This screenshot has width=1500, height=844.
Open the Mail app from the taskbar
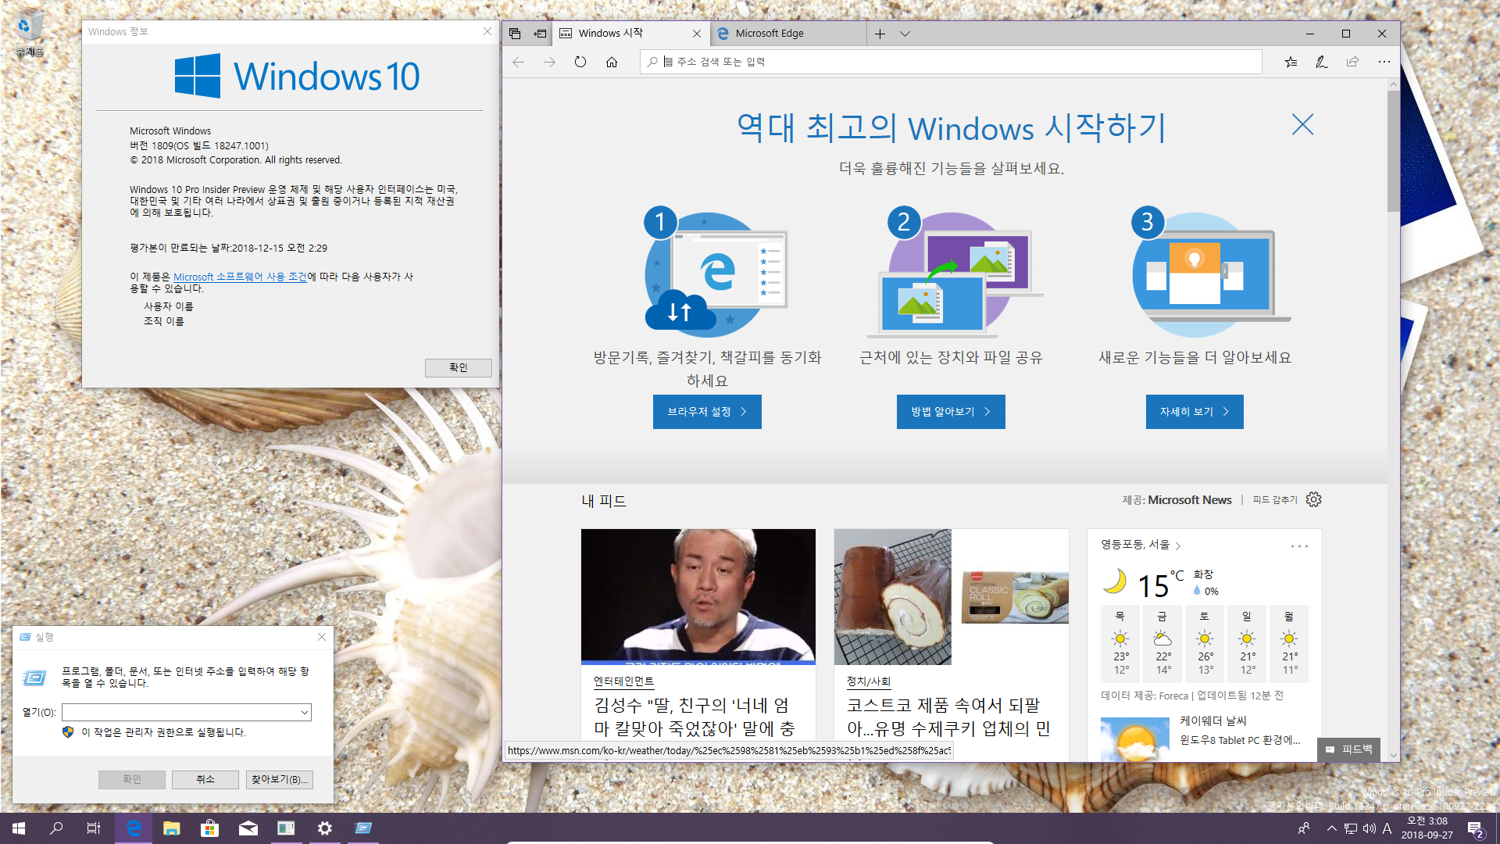click(248, 828)
